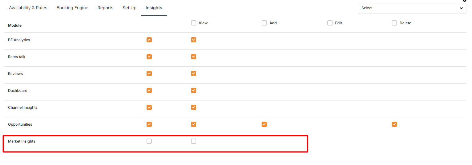
Task: Disable the Reviews module checkbox
Action: coord(149,74)
